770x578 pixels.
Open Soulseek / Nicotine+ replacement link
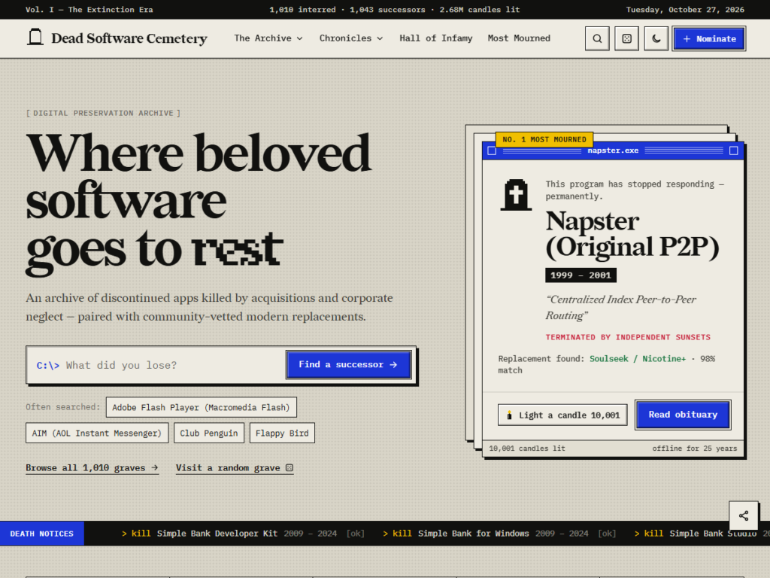coord(638,359)
